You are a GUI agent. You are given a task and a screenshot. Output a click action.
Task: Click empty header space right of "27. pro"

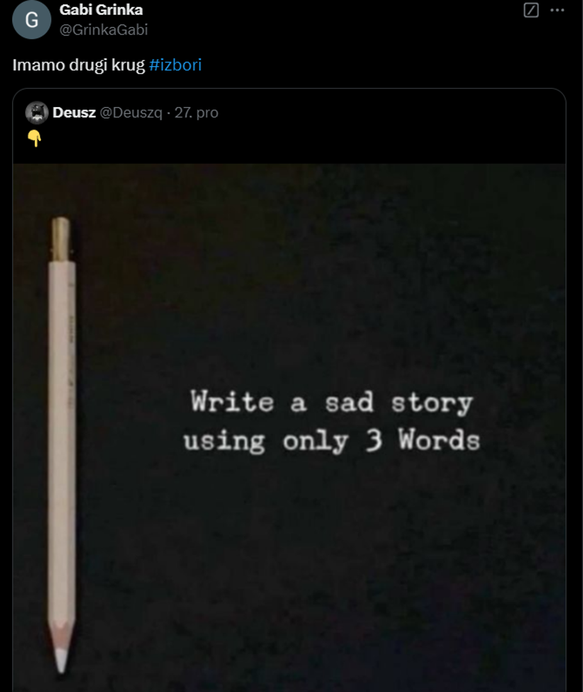click(x=384, y=113)
